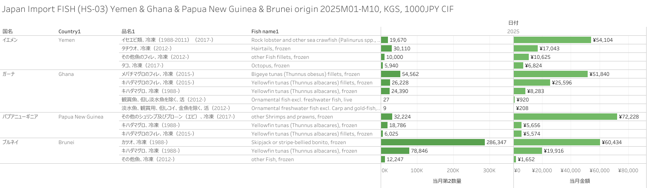Click the Country1 column header
647x188 pixels.
pos(70,32)
